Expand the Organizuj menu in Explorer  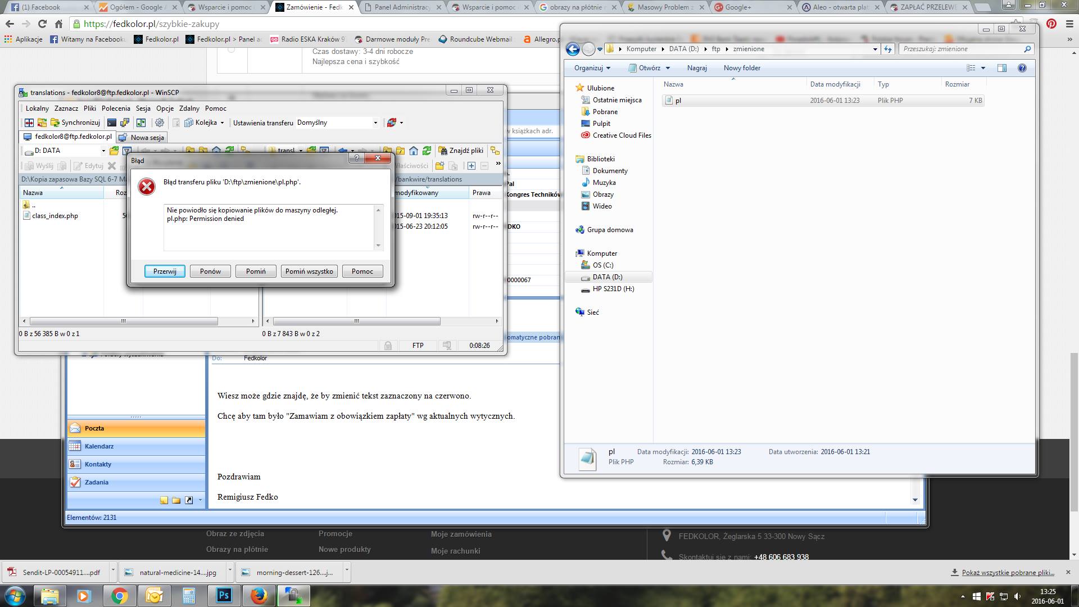point(592,68)
